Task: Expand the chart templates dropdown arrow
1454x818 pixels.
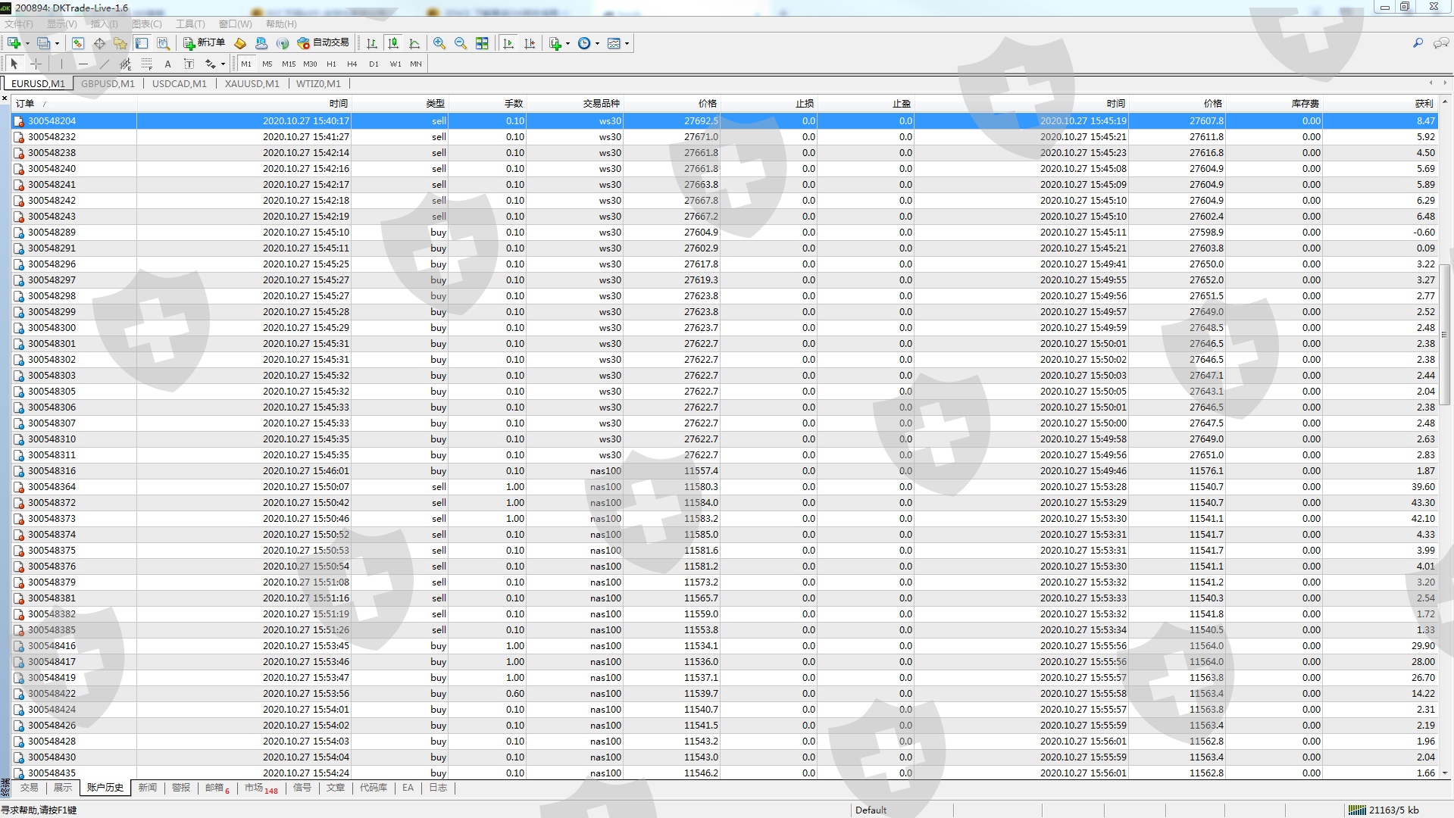Action: (627, 44)
